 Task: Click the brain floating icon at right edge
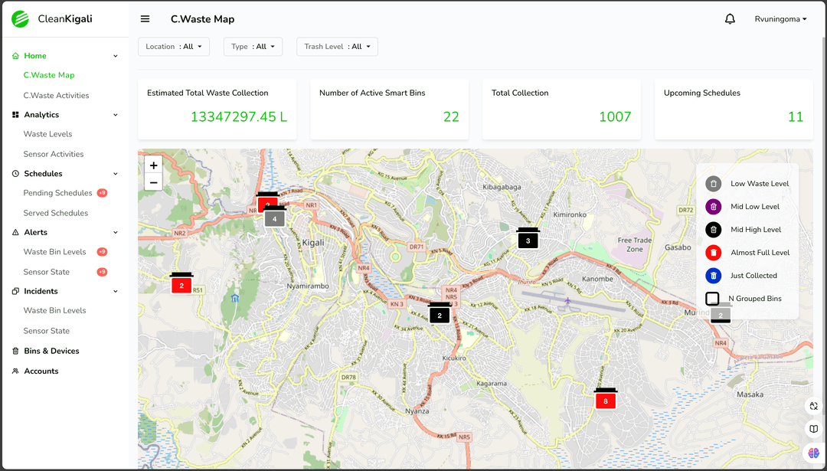point(814,453)
